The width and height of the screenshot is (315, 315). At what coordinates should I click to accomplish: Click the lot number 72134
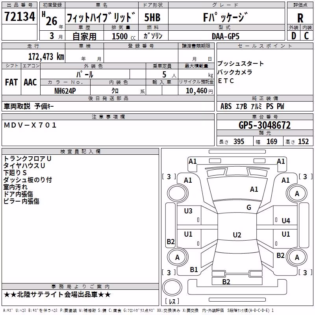click(20, 17)
